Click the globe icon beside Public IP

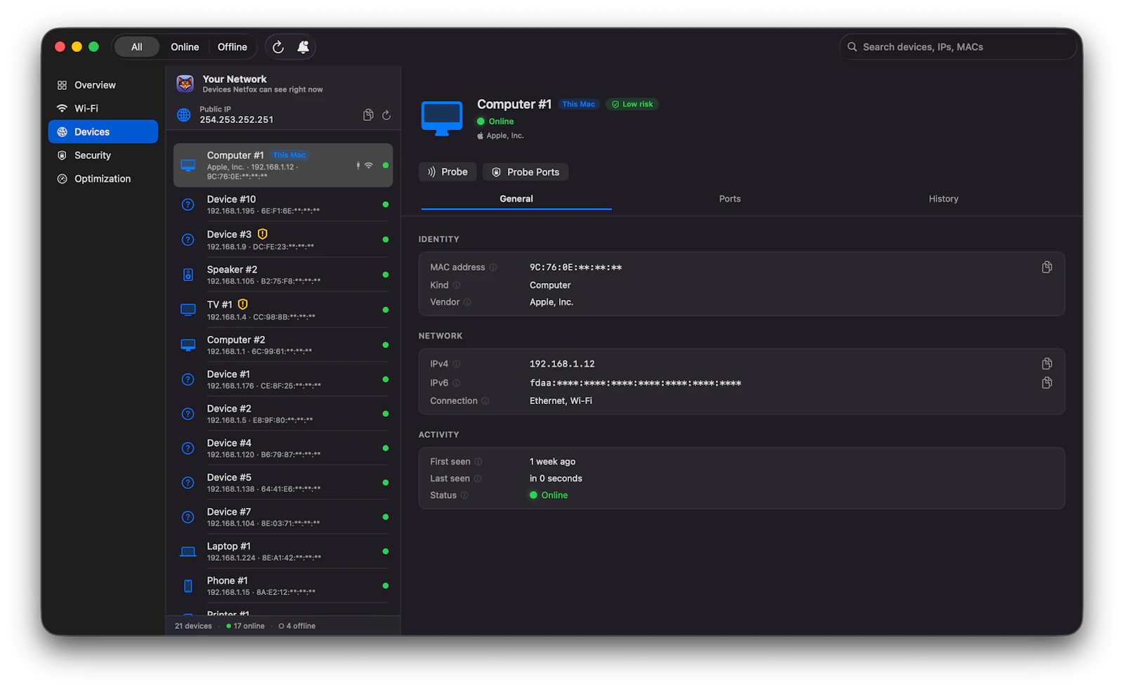pos(184,115)
